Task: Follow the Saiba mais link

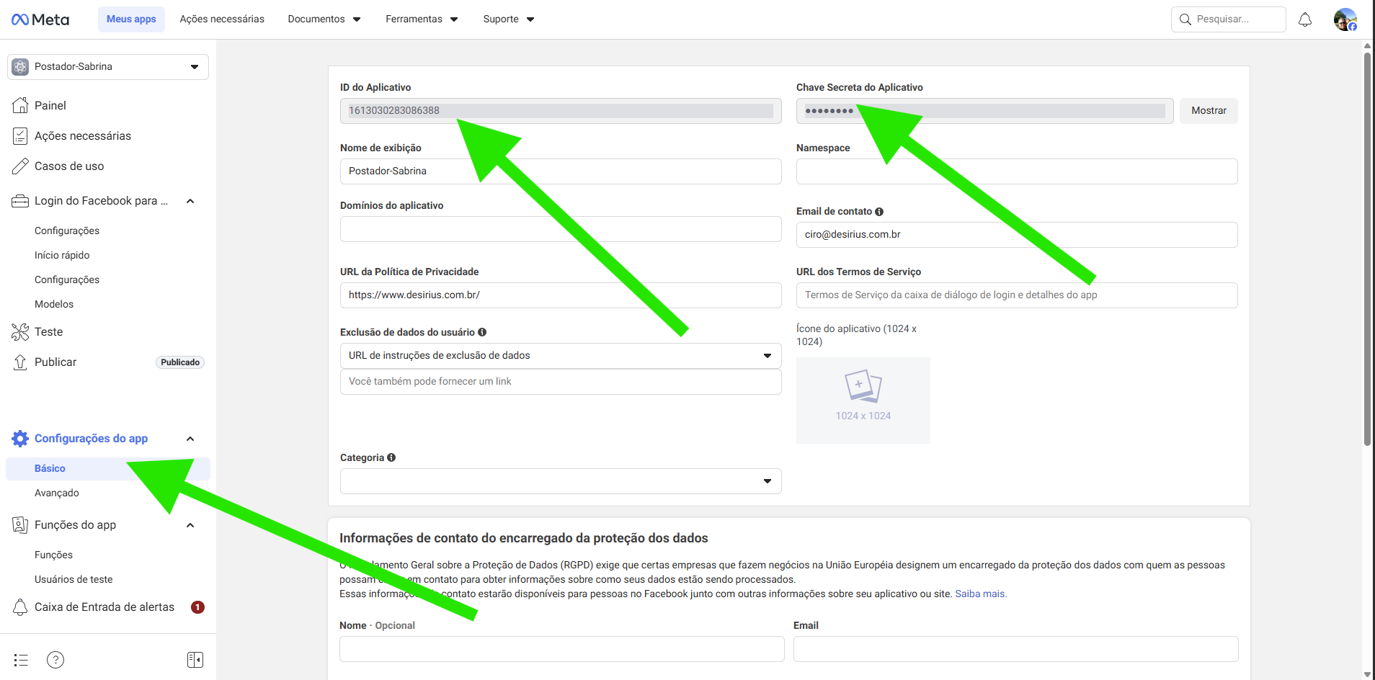Action: point(981,594)
